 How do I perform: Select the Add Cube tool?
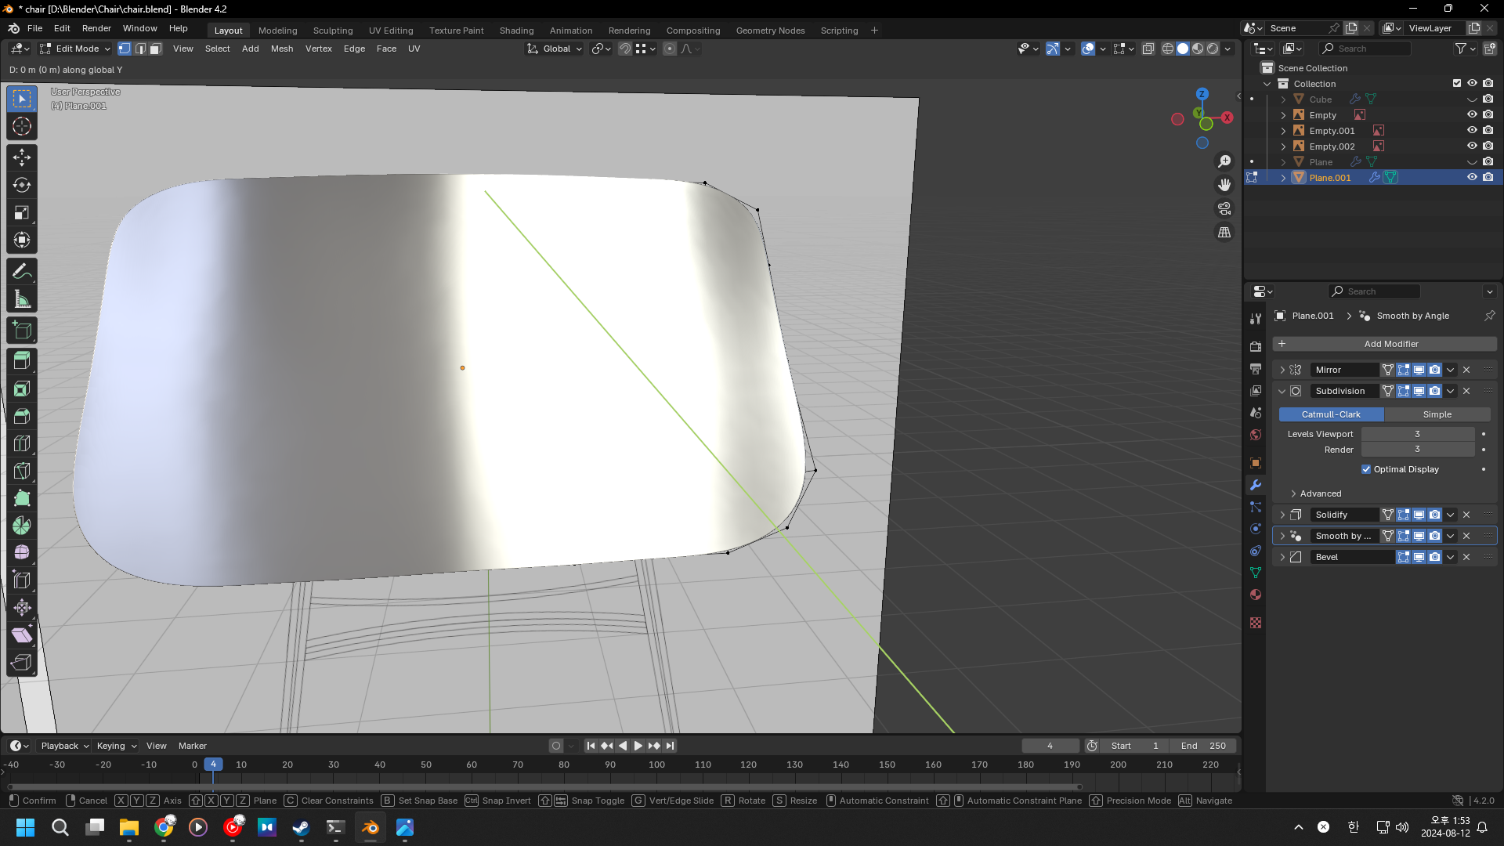[22, 330]
